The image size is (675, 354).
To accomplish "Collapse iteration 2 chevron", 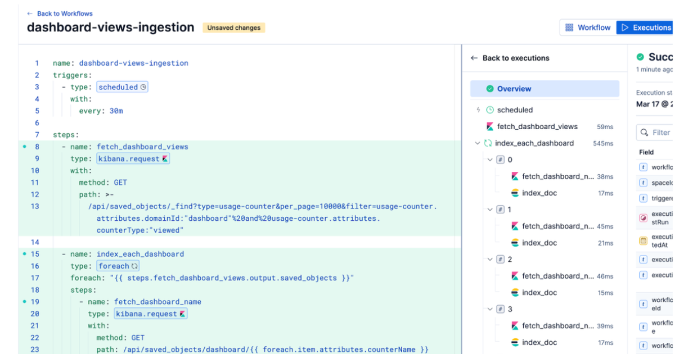I will (490, 260).
